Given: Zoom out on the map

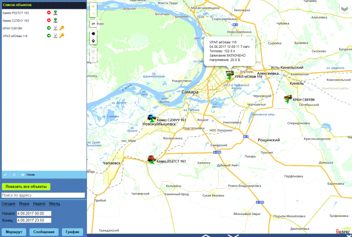Looking at the screenshot, I should pos(93,14).
